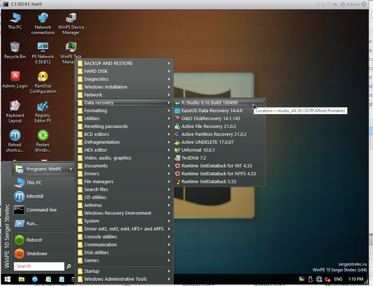This screenshot has height=286, width=373.
Task: Click the EaseUS Data Recovery icon
Action: point(177,111)
